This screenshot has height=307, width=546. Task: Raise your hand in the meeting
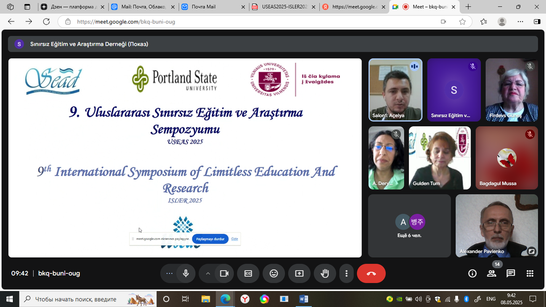tap(324, 273)
